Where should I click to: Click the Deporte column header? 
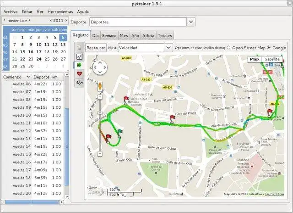42,77
